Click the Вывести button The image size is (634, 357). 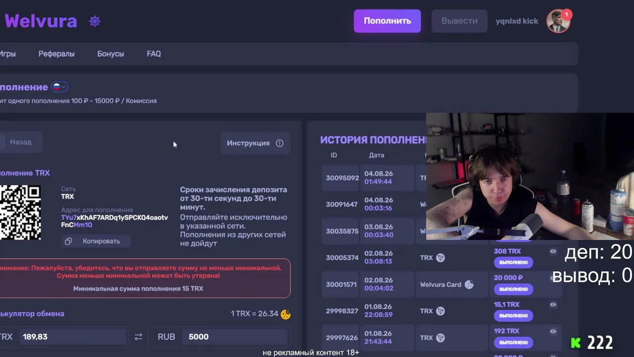460,21
